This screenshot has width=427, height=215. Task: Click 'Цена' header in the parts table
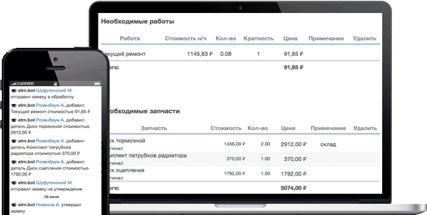tap(288, 128)
